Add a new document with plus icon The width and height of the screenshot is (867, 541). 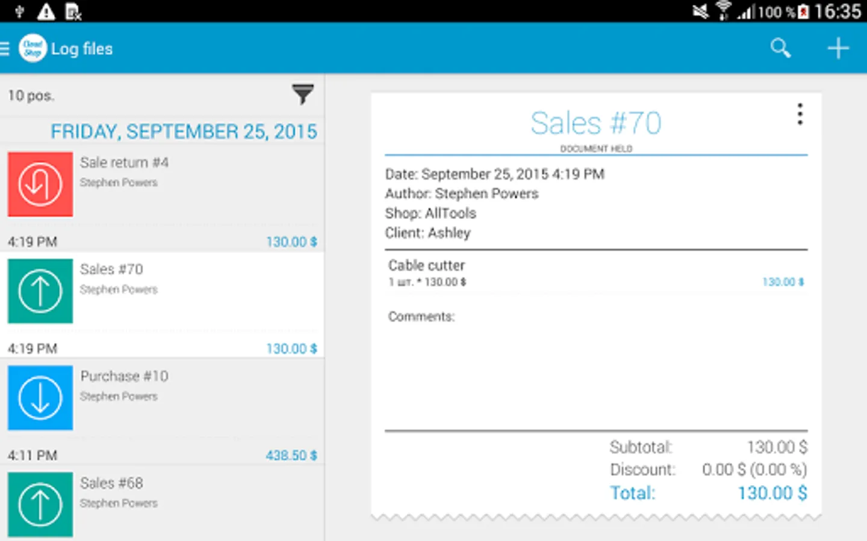point(837,48)
